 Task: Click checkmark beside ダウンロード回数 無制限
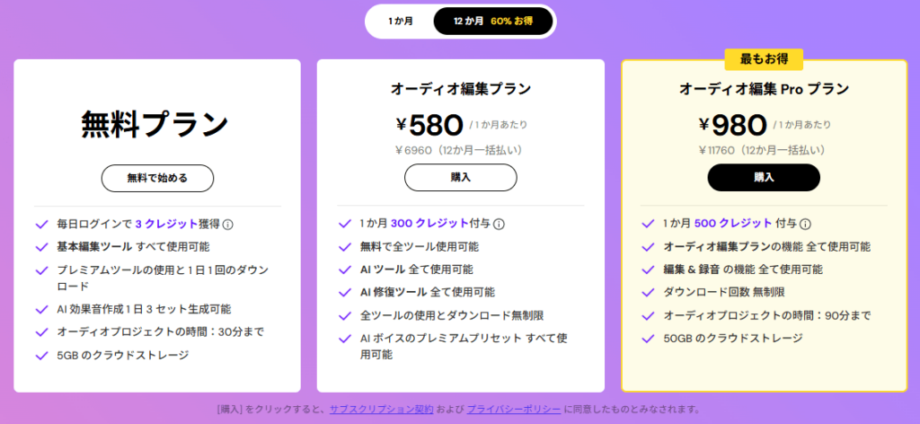tap(648, 293)
